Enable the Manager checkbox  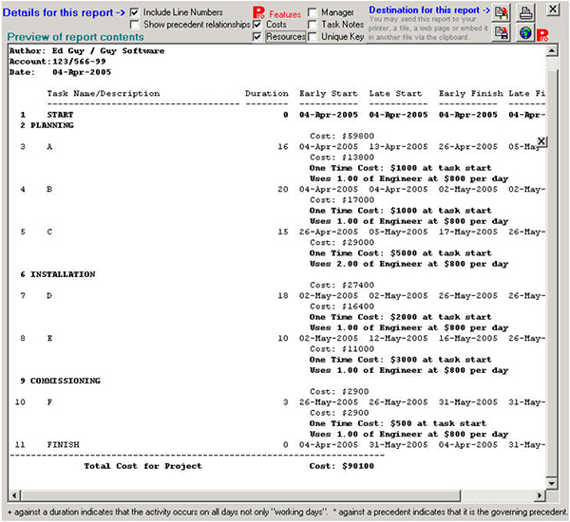(312, 12)
